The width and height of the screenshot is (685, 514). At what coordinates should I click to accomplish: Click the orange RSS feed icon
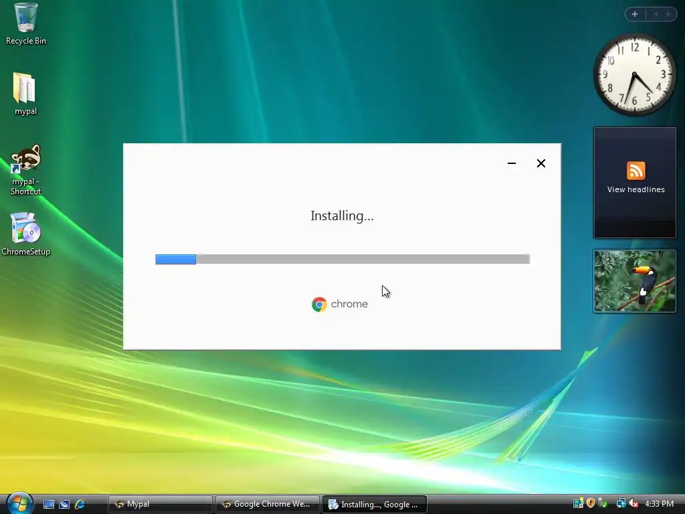[635, 171]
